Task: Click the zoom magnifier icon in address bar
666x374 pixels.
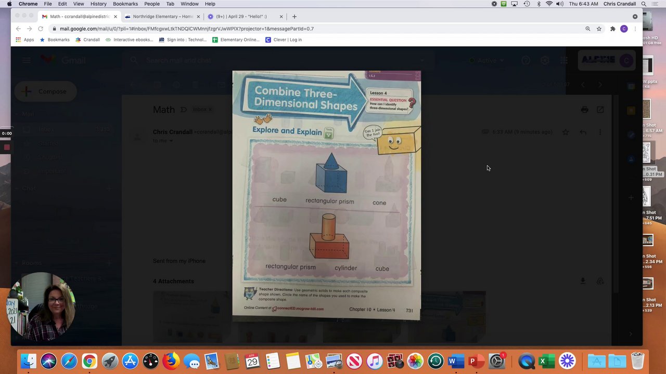Action: [x=588, y=29]
